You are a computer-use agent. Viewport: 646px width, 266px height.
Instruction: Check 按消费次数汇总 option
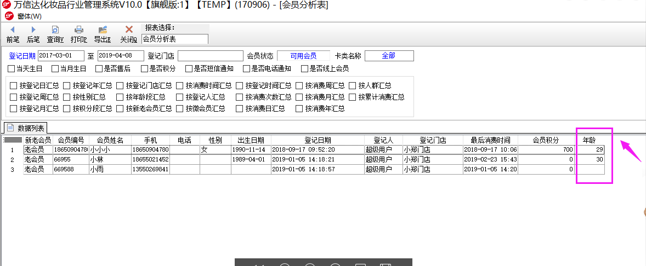coord(239,97)
